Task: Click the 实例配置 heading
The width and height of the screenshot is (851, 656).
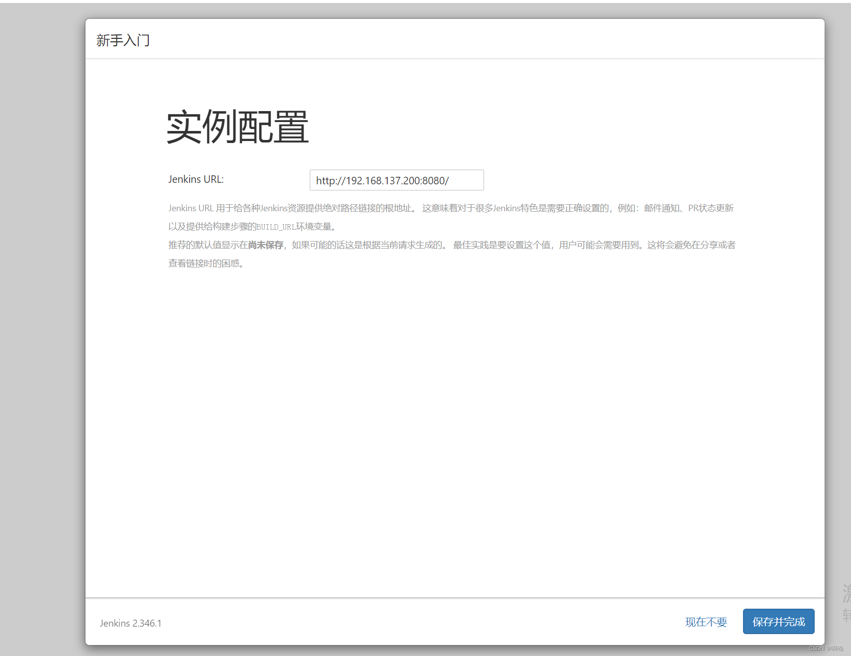Action: (x=237, y=127)
